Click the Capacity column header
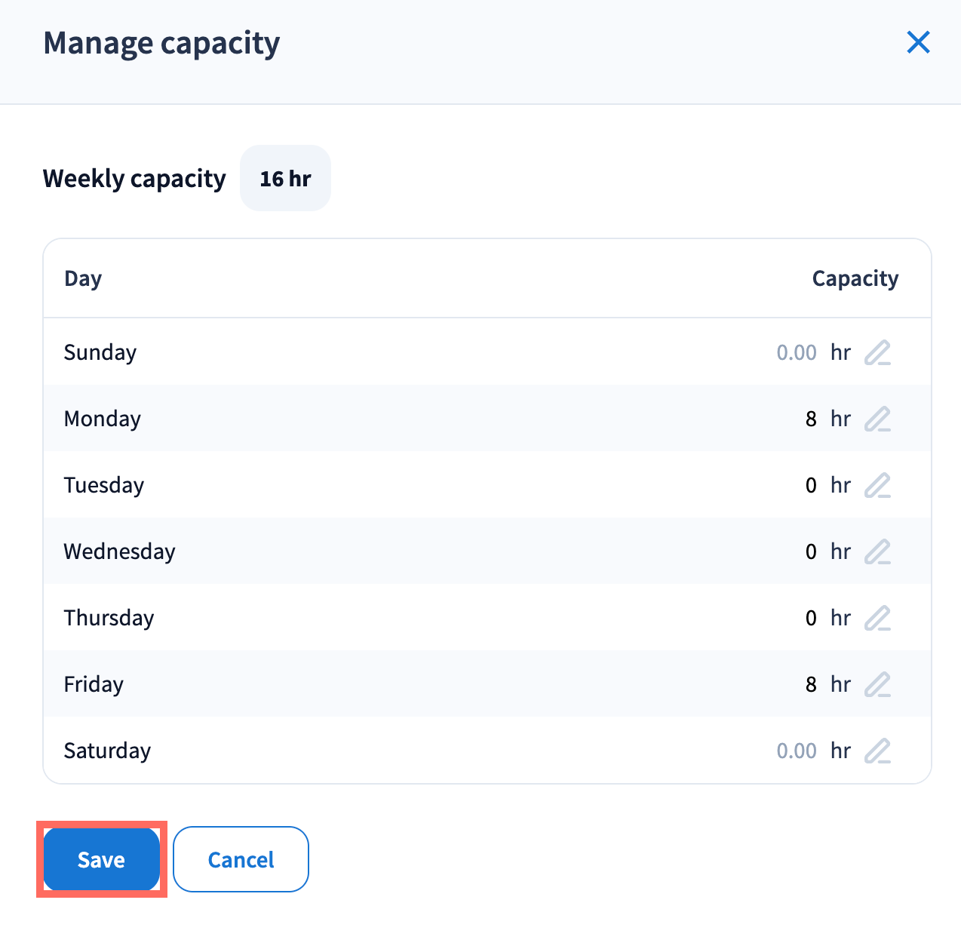 [x=855, y=278]
